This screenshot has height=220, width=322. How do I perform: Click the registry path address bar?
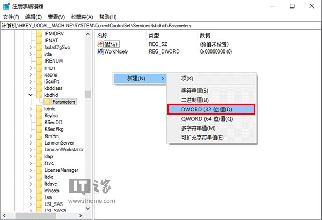(x=161, y=25)
